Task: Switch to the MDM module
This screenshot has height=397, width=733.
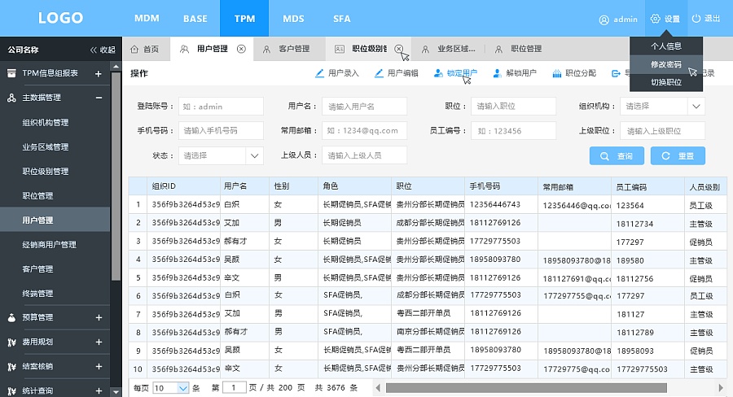Action: 147,19
